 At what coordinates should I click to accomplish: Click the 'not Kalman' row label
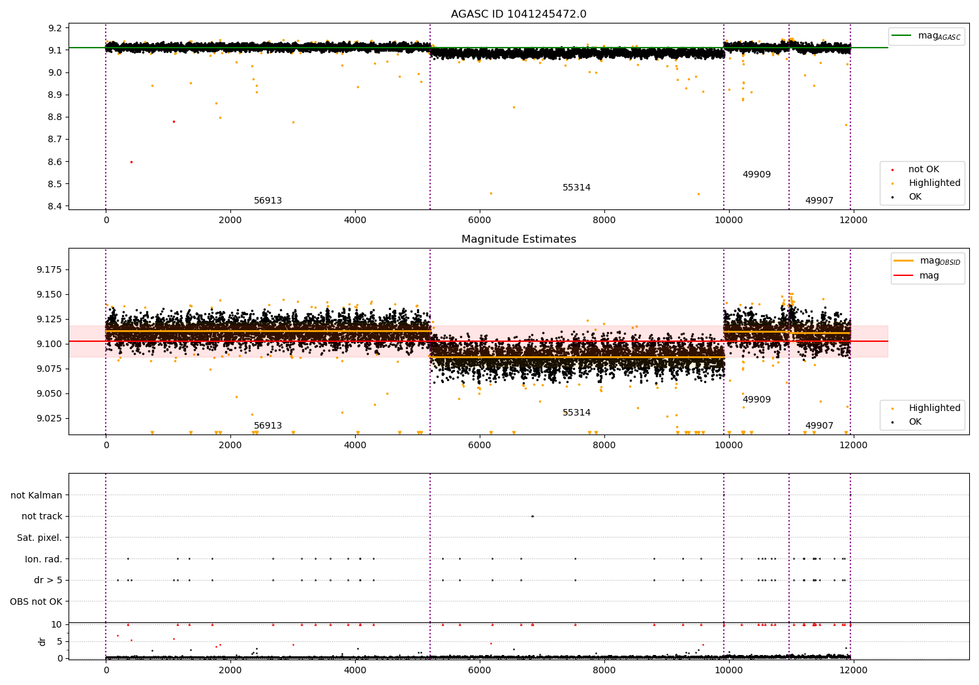coord(37,496)
